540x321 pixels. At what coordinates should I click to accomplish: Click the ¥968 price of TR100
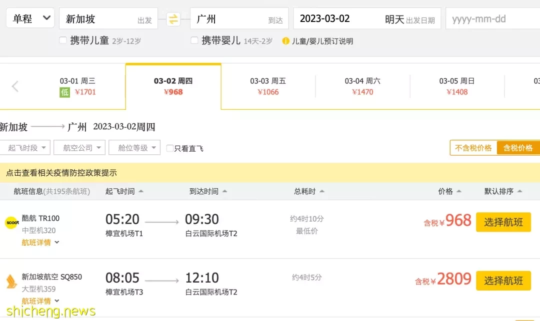click(x=447, y=221)
